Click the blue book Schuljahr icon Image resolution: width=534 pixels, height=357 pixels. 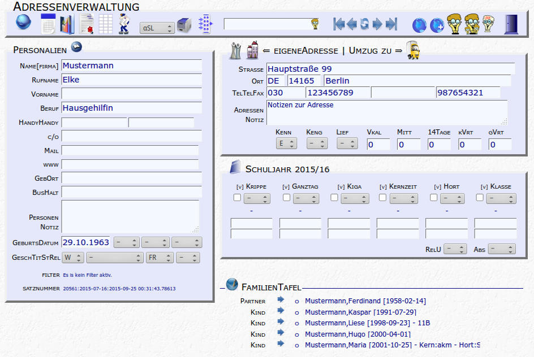coord(236,168)
